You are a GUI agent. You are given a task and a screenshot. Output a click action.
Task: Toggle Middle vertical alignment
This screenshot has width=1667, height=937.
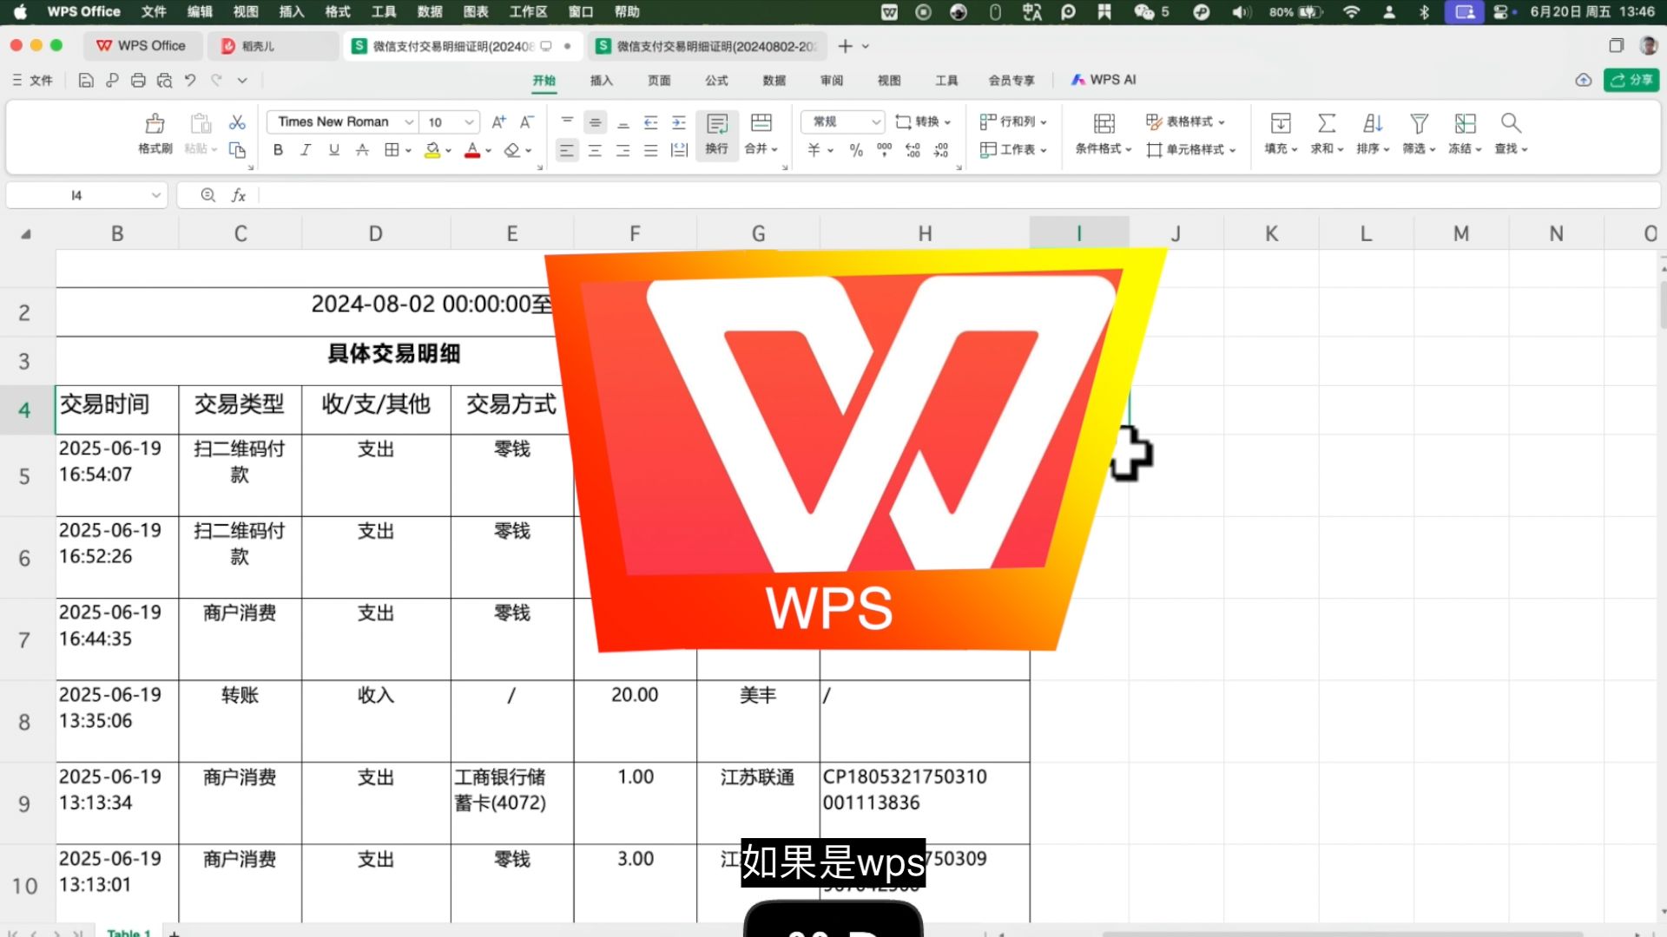coord(595,122)
